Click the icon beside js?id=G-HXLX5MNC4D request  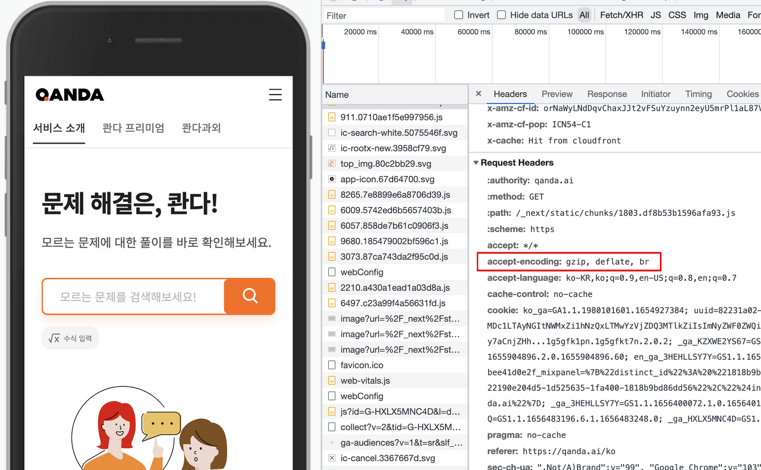(x=332, y=411)
